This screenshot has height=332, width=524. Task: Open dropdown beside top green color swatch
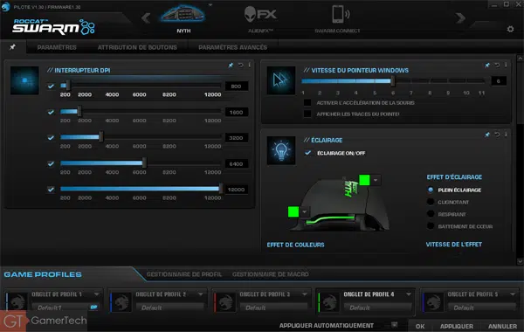tap(376, 180)
